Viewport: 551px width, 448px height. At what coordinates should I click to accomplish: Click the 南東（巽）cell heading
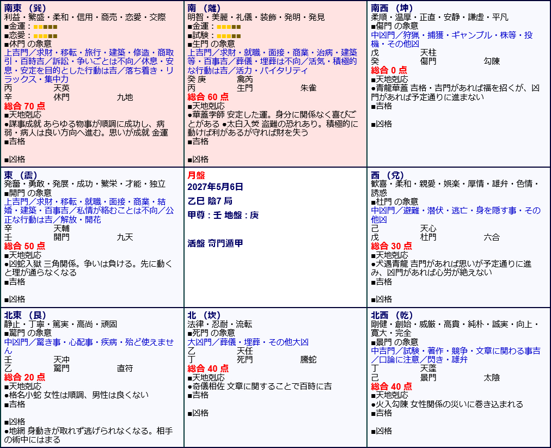pyautogui.click(x=25, y=8)
